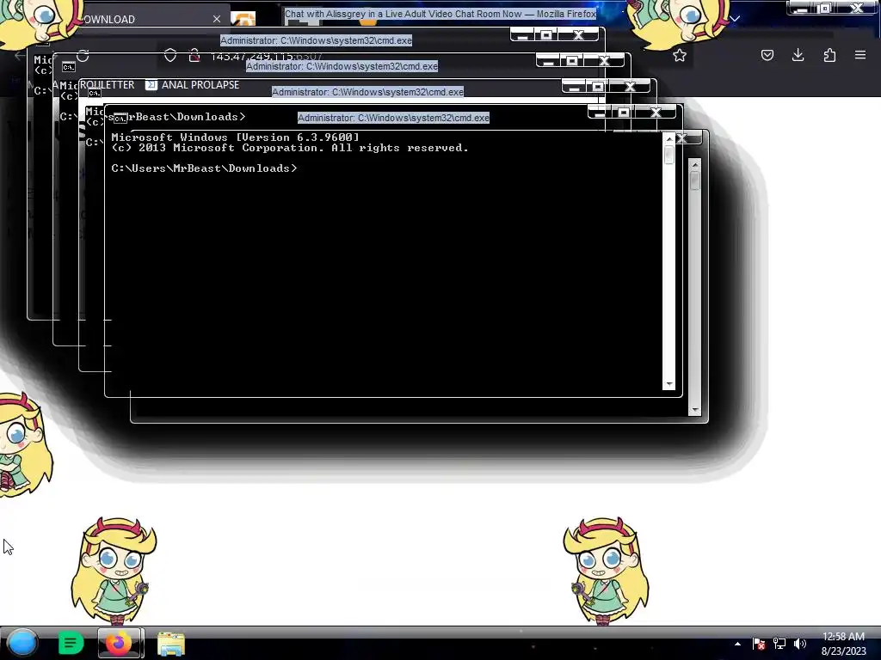Open the volume speaker tray icon
This screenshot has height=660, width=881.
800,644
